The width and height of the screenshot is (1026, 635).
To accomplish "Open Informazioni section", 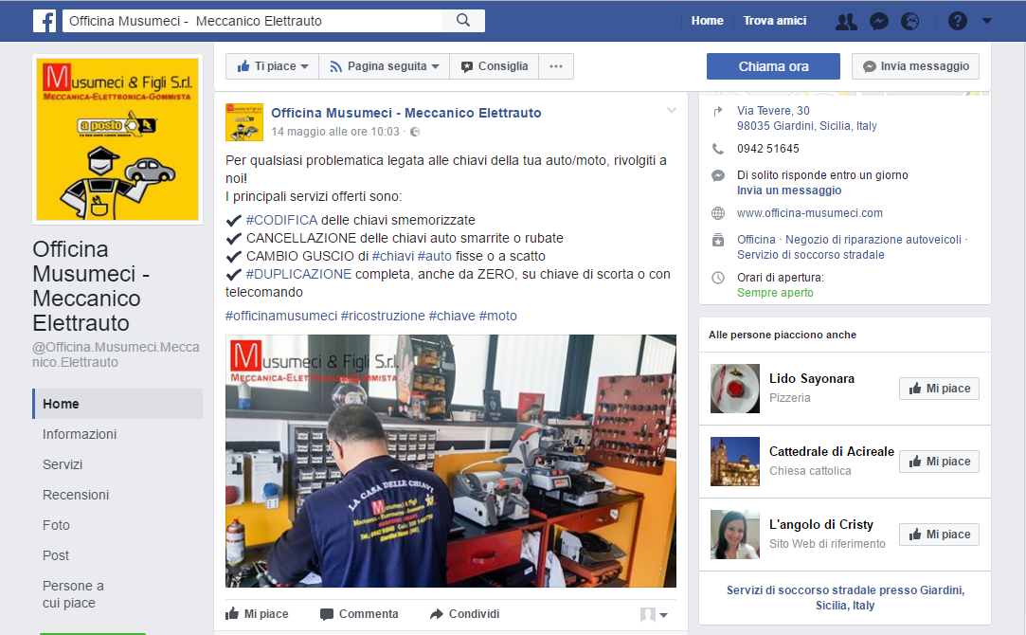I will click(x=80, y=434).
